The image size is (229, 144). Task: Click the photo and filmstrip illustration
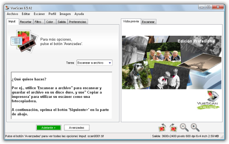[x=24, y=41]
